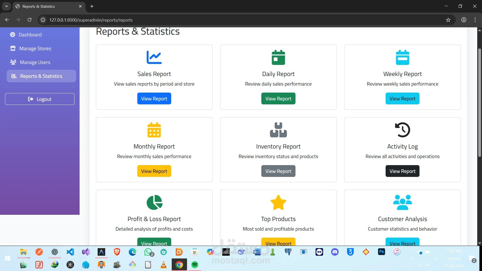Click the page's vertical scrollbar thumb

[479, 103]
